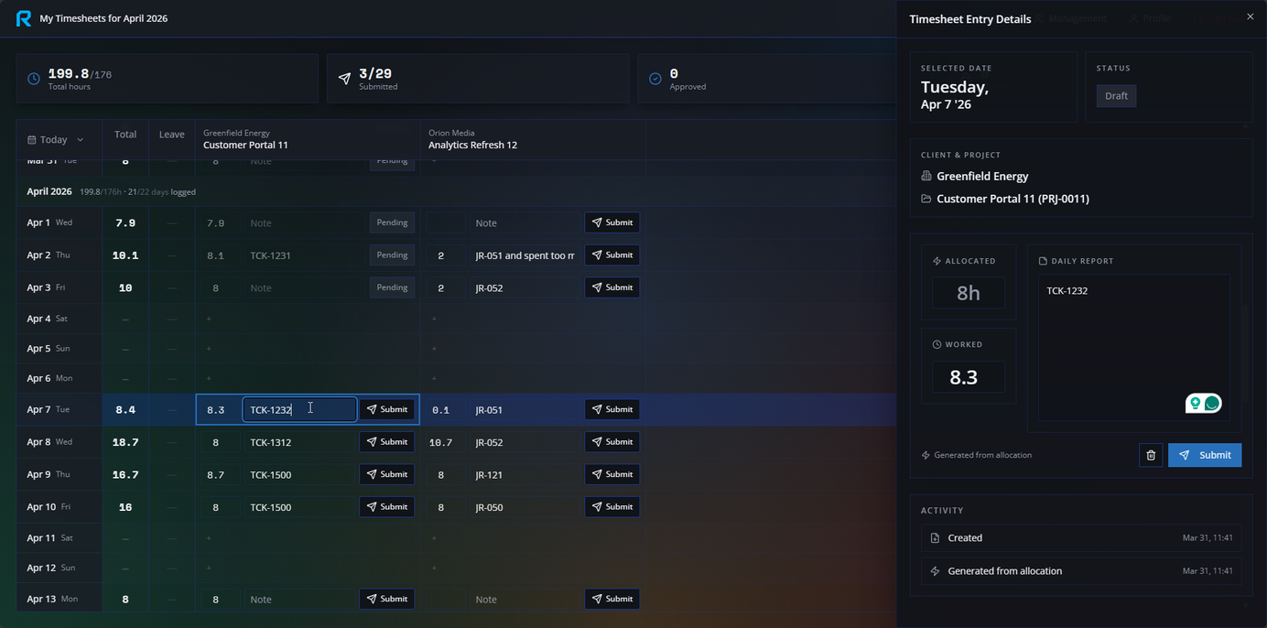Add Analytics Refresh entry on Apr 5
Screen dimensions: 1267x628
434,349
